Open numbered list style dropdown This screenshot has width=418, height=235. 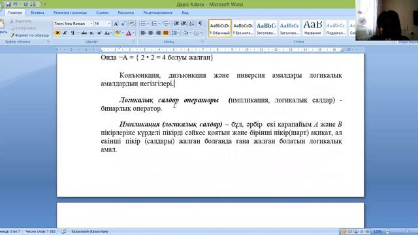(159, 23)
